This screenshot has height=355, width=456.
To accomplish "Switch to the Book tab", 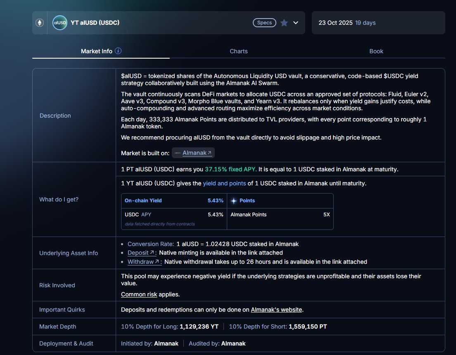I will pos(376,51).
